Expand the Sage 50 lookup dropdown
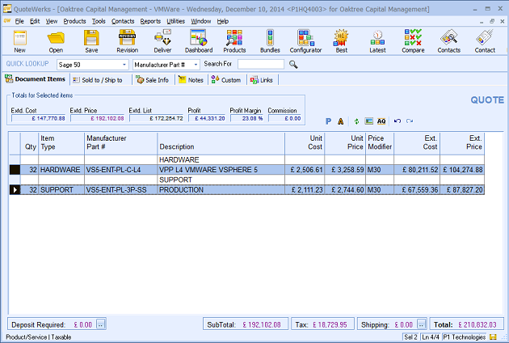 (124, 65)
